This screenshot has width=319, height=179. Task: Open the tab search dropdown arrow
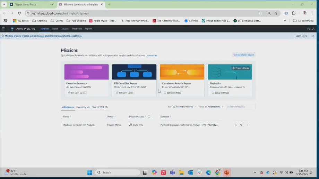(x=4, y=4)
